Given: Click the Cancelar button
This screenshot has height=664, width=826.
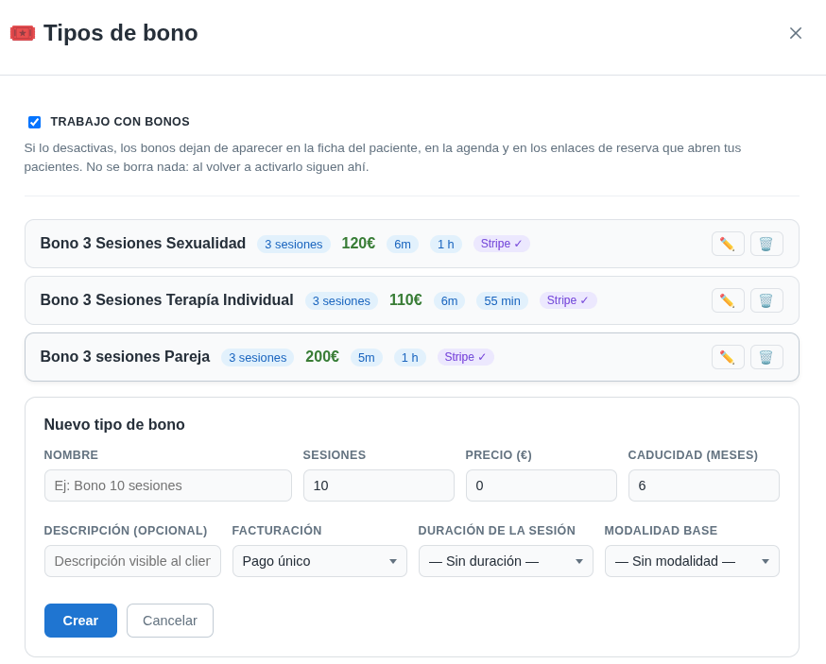Looking at the screenshot, I should tap(169, 621).
